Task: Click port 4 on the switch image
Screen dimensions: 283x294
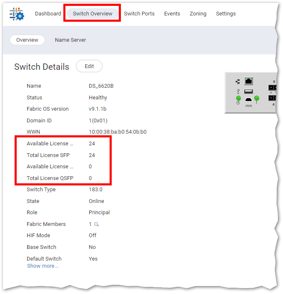Action: tap(272, 98)
